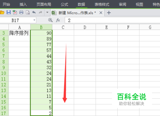The image size is (160, 116).
Task: Open the 插入 ribbon tab
Action: pyautogui.click(x=23, y=4)
